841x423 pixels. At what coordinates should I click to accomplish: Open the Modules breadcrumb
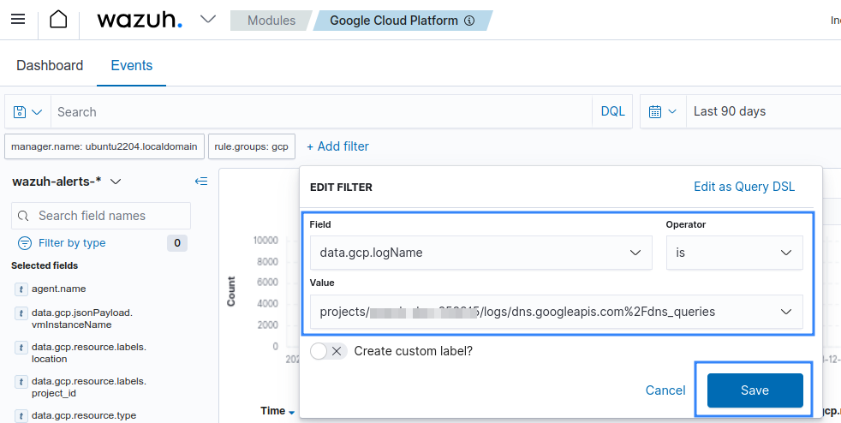click(x=271, y=21)
